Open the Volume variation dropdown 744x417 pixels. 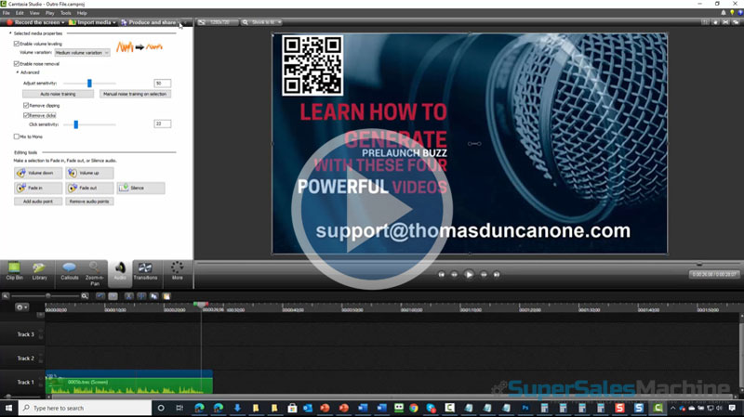pyautogui.click(x=83, y=53)
